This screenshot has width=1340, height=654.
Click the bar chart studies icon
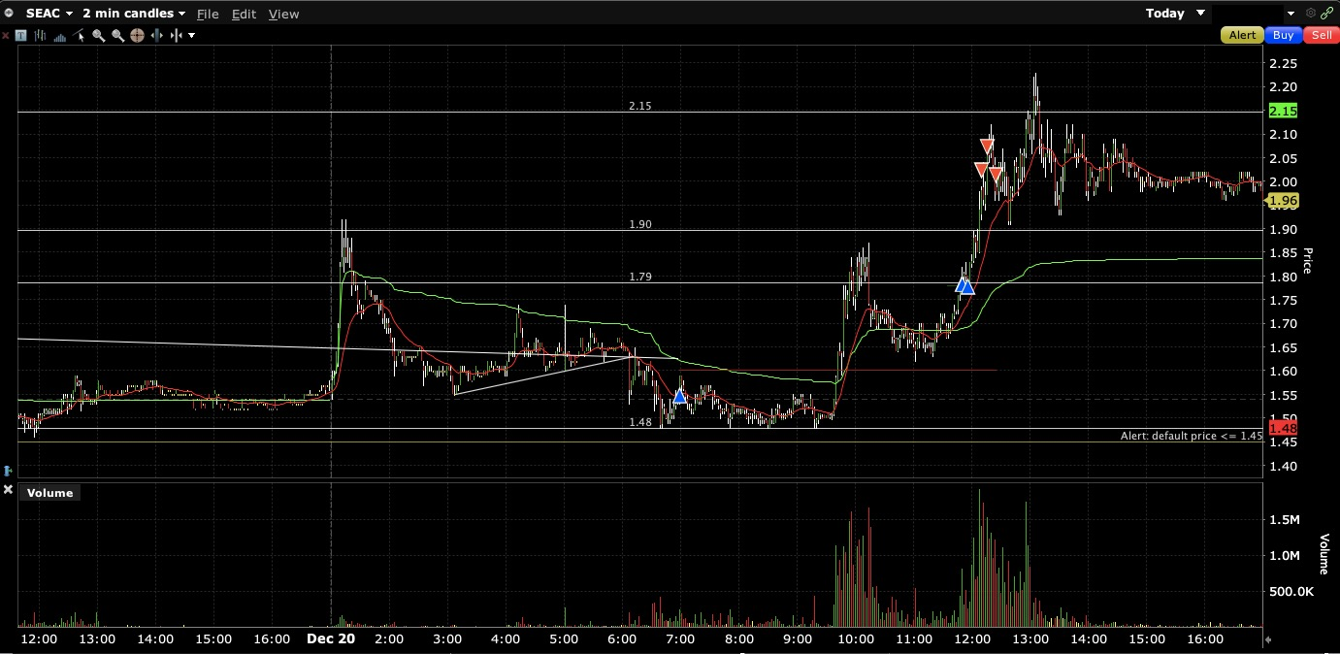pyautogui.click(x=40, y=35)
